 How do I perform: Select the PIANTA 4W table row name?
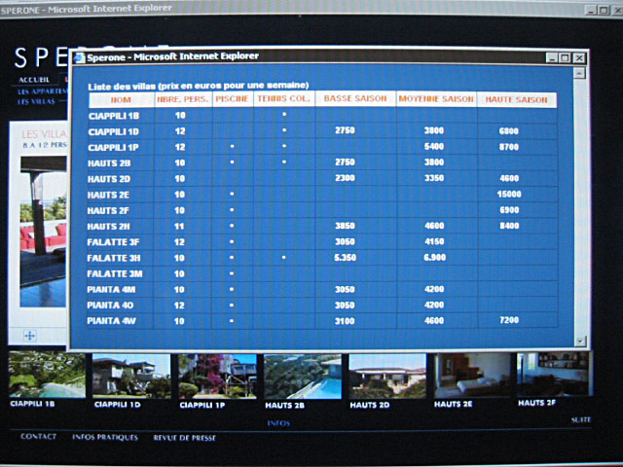[x=111, y=321]
